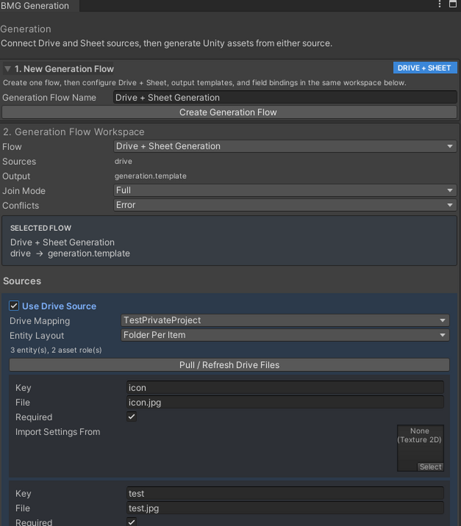
Task: Click the 'Import Settings From' label
Action: click(57, 432)
